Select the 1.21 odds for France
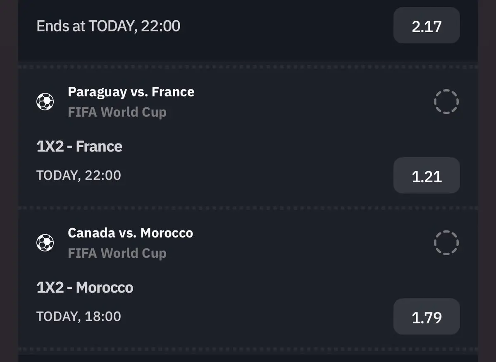Screen dimensions: 496x362 (427, 175)
